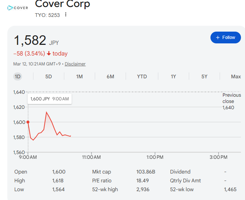Click the Previous close 1,640 label
This screenshot has height=200, width=245.
232,101
